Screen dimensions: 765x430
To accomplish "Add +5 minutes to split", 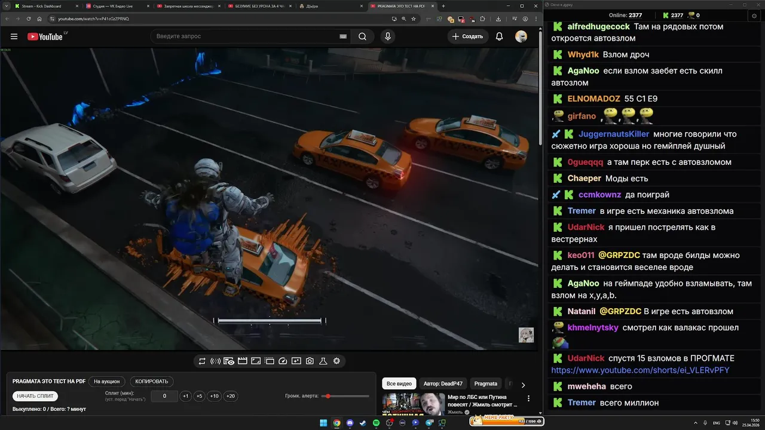I will point(199,396).
